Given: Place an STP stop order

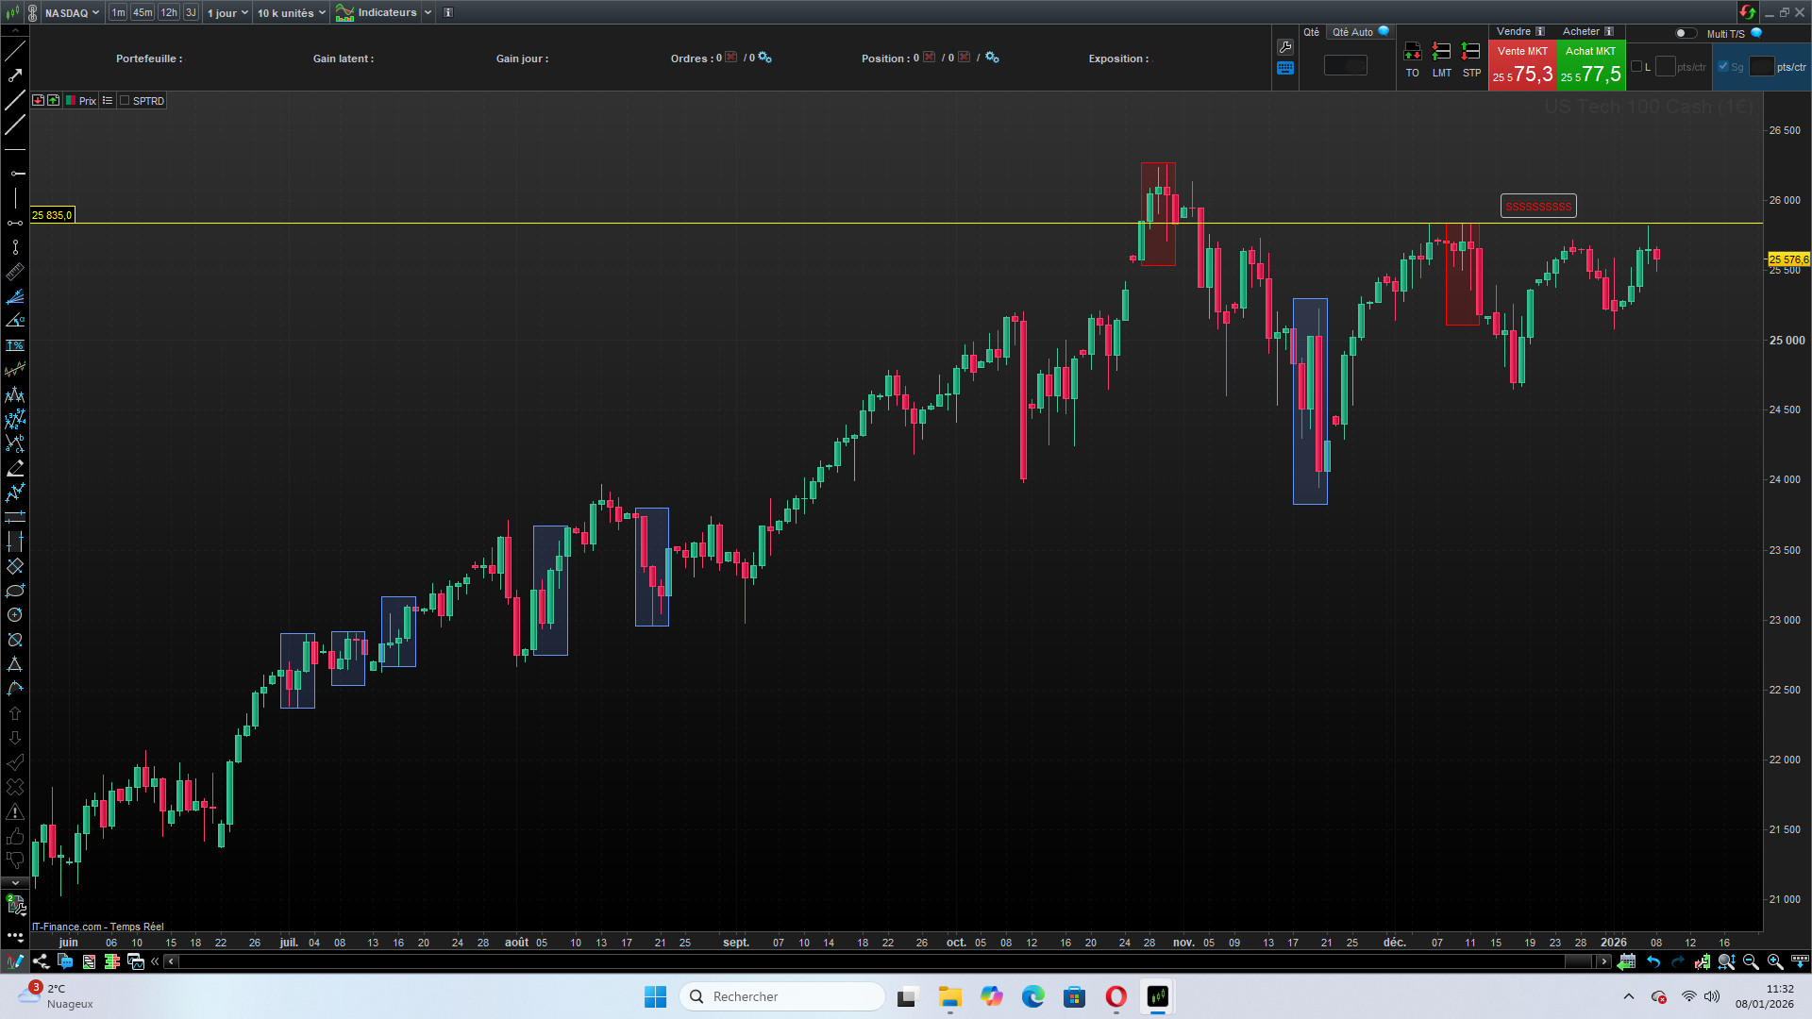Looking at the screenshot, I should click(x=1471, y=58).
